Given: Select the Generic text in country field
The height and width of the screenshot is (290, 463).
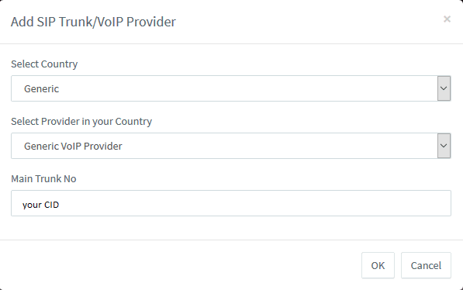Looking at the screenshot, I should (x=41, y=88).
